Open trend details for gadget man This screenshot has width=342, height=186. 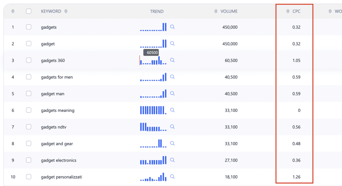point(172,93)
